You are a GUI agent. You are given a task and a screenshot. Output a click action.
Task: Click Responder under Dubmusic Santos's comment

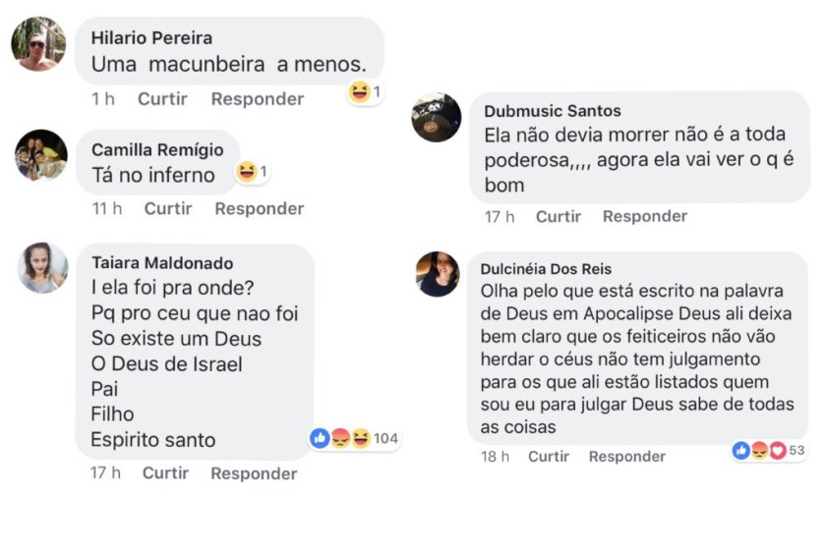tap(645, 216)
